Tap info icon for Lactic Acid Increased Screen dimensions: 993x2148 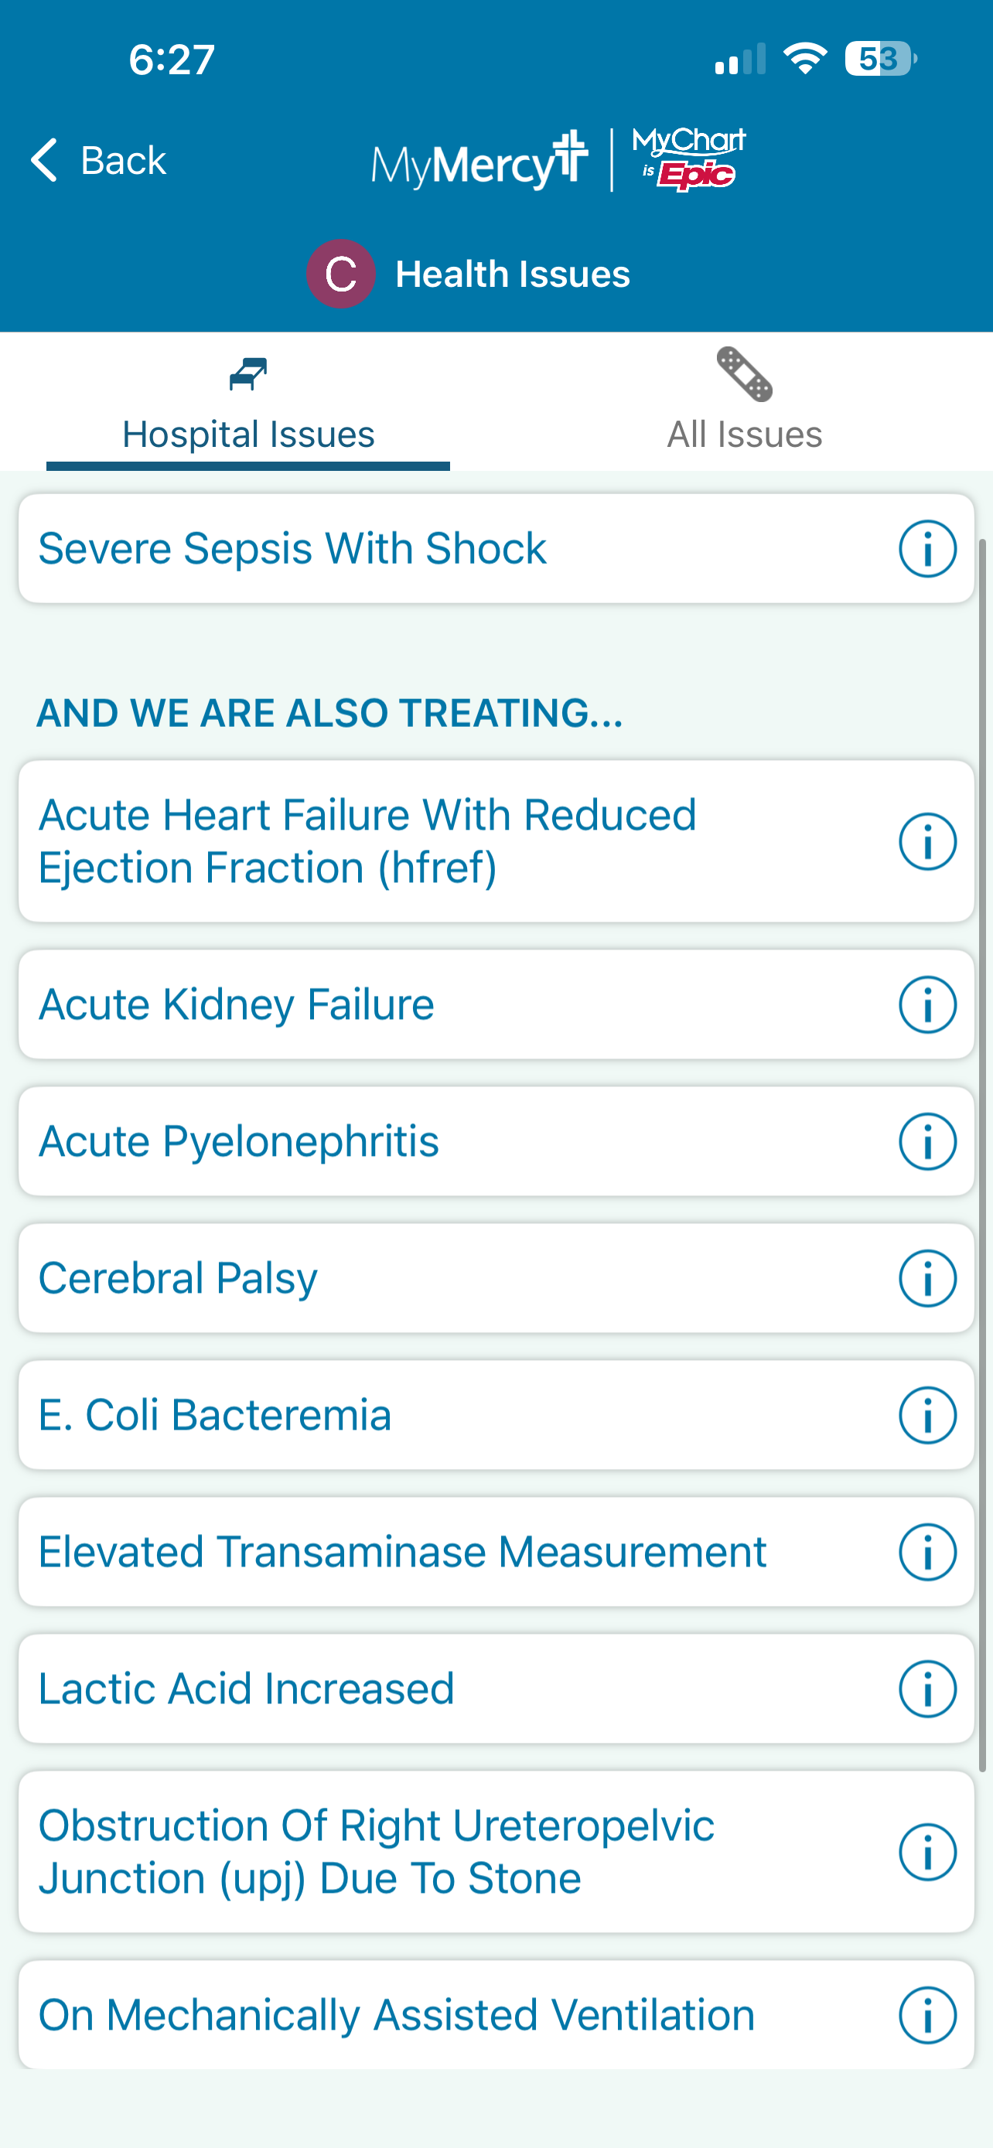pos(926,1689)
